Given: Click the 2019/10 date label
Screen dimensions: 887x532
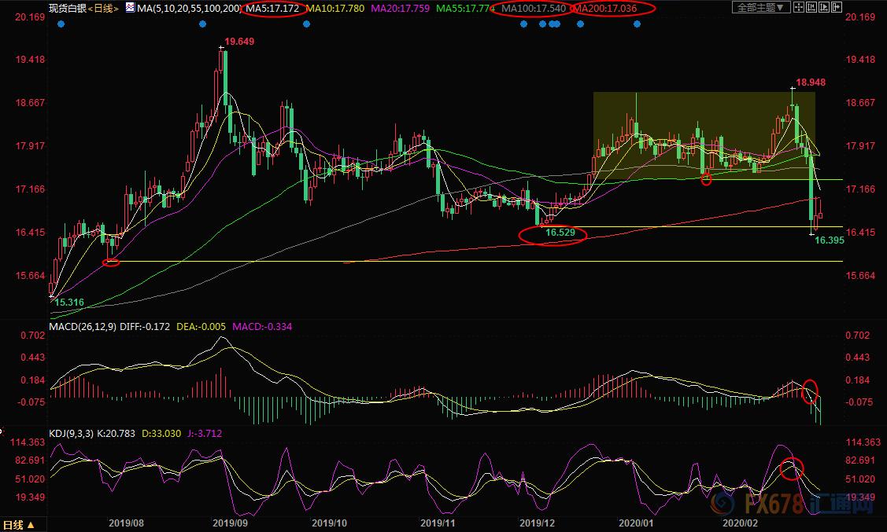Looking at the screenshot, I should pyautogui.click(x=329, y=523).
